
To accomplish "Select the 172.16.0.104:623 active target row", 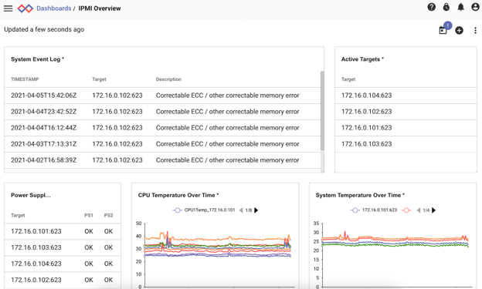I will click(406, 96).
